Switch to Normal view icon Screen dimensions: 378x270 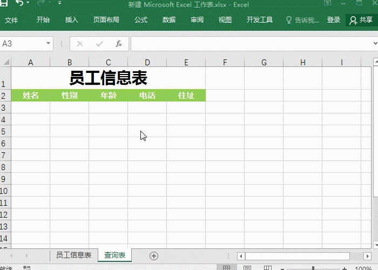226,268
